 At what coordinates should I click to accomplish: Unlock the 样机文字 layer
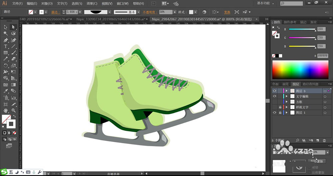coord(280,107)
